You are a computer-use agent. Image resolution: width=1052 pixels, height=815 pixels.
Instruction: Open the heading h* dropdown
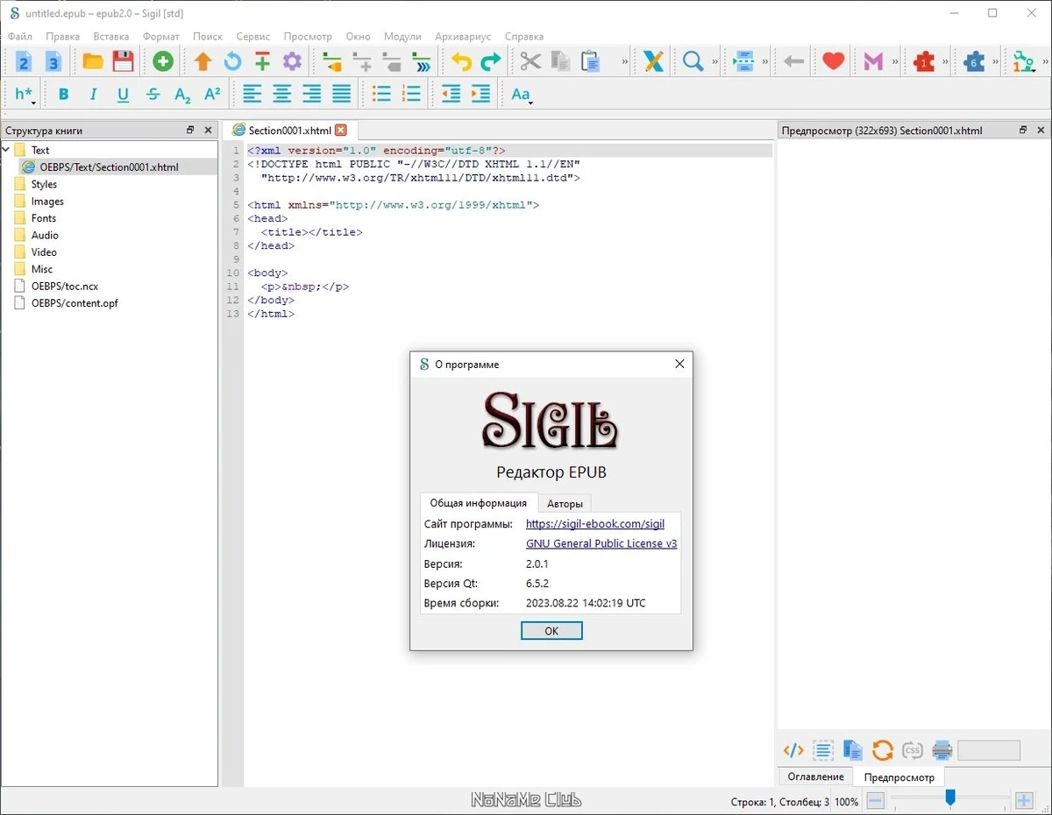coord(25,95)
